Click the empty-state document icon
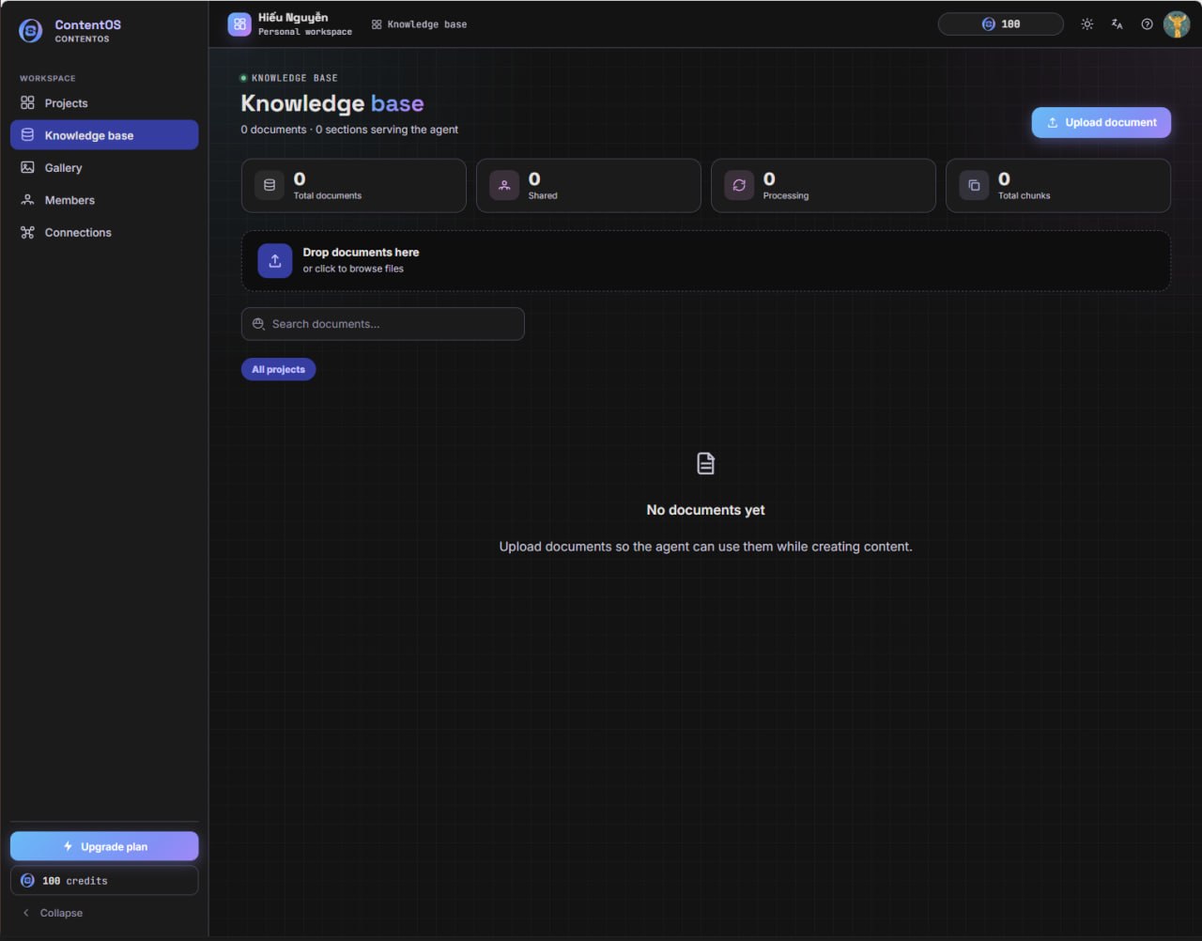1202x941 pixels. point(706,463)
